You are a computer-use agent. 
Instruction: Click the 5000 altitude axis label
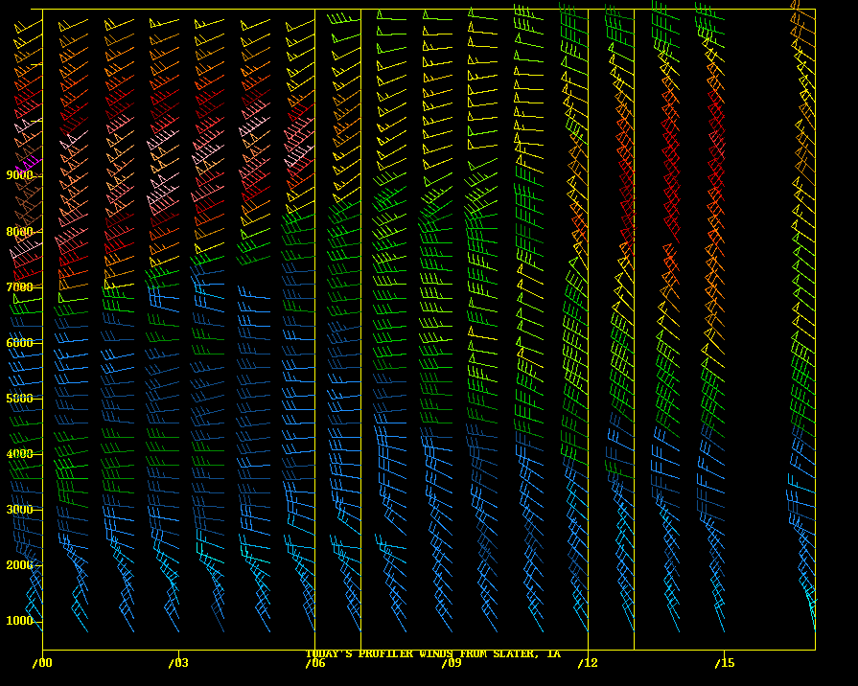(19, 398)
